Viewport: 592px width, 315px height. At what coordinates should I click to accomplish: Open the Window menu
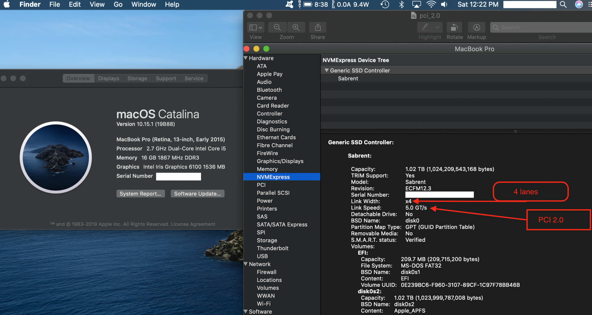pos(144,4)
